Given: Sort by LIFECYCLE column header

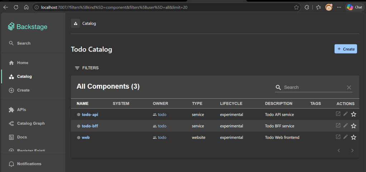Looking at the screenshot, I should click(231, 103).
